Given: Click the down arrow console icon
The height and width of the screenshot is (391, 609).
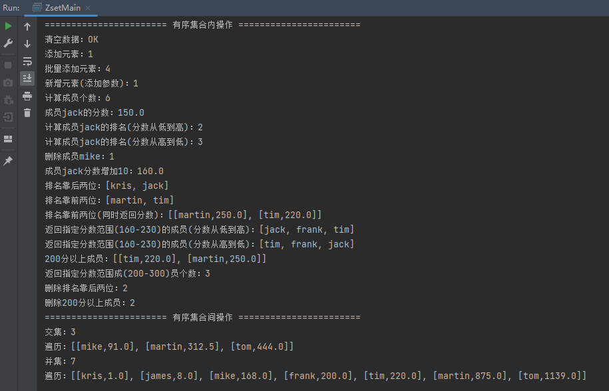Looking at the screenshot, I should [x=27, y=44].
